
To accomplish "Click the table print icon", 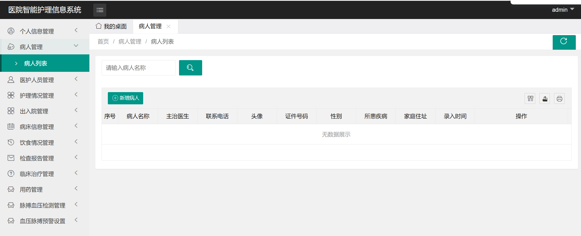I will pos(559,99).
